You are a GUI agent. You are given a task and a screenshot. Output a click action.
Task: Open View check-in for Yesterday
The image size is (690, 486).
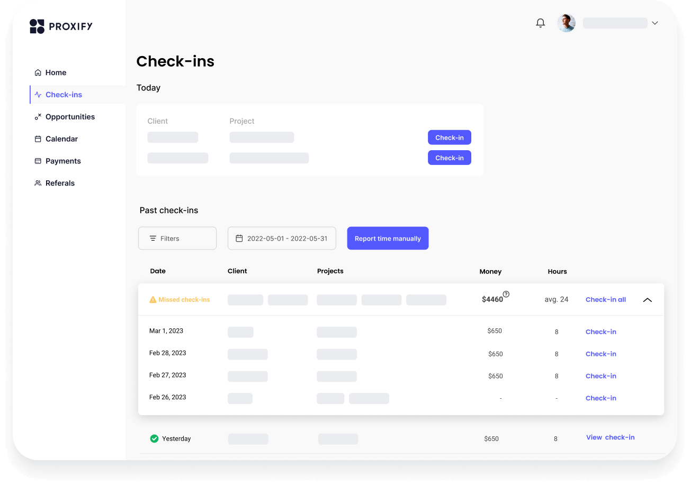(610, 437)
